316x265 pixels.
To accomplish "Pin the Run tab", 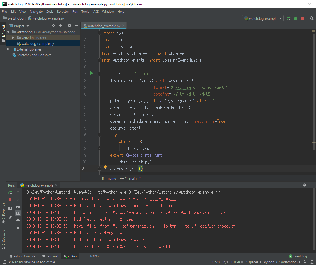I will coord(10,217).
